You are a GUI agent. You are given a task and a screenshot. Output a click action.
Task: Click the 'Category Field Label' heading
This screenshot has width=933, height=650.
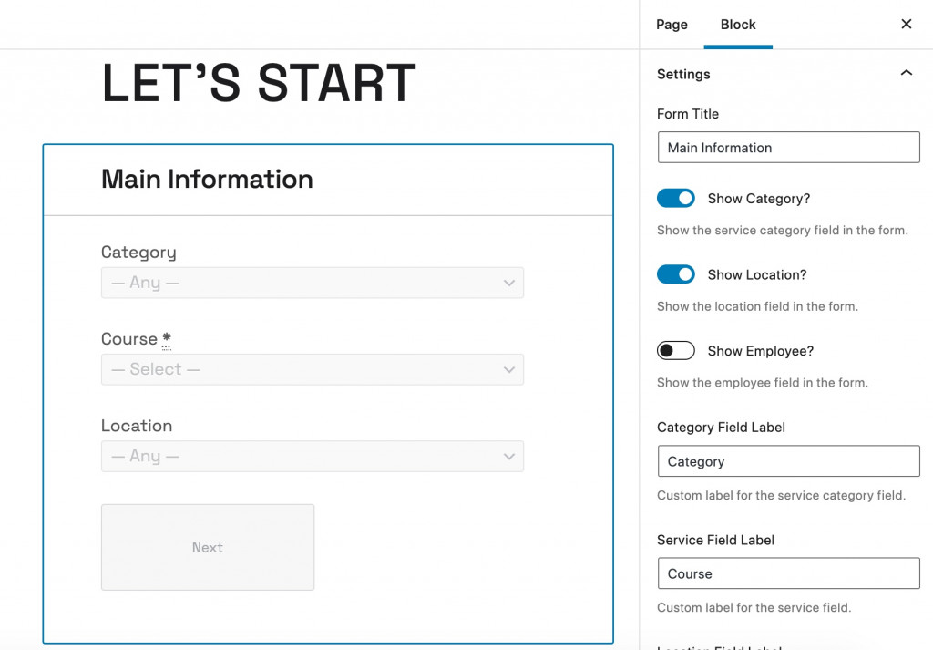click(721, 428)
